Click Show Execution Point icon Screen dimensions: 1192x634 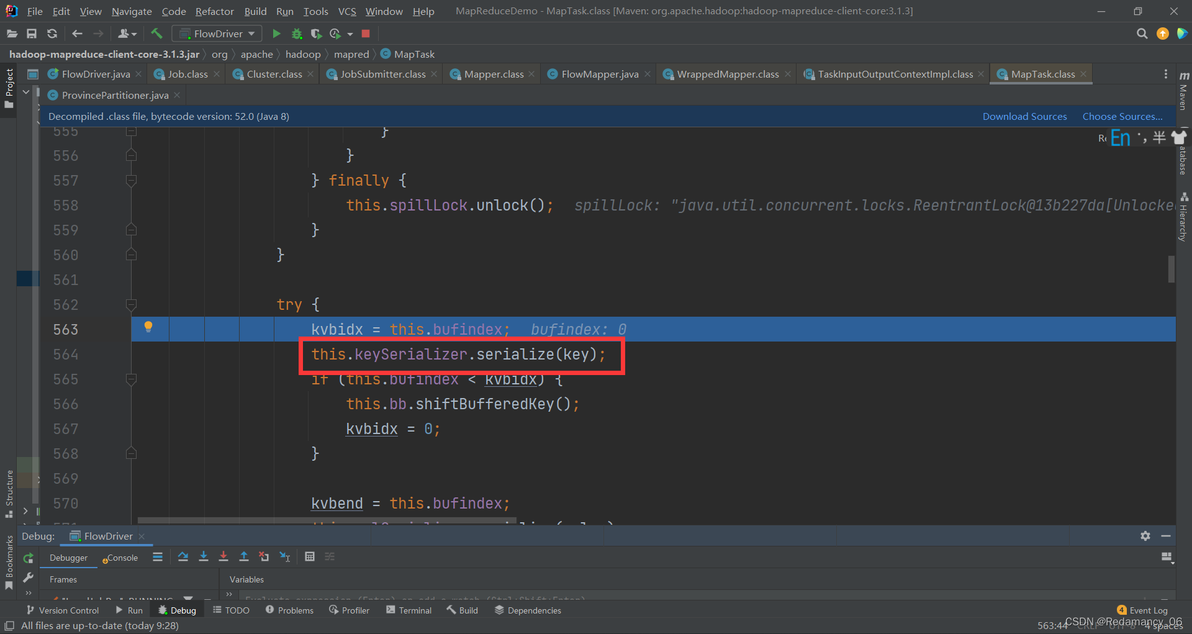point(158,556)
